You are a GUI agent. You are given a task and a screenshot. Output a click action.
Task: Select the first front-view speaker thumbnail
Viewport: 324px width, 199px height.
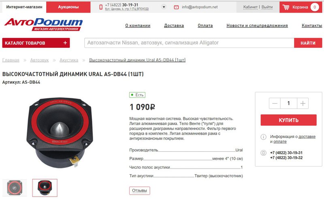15,188
